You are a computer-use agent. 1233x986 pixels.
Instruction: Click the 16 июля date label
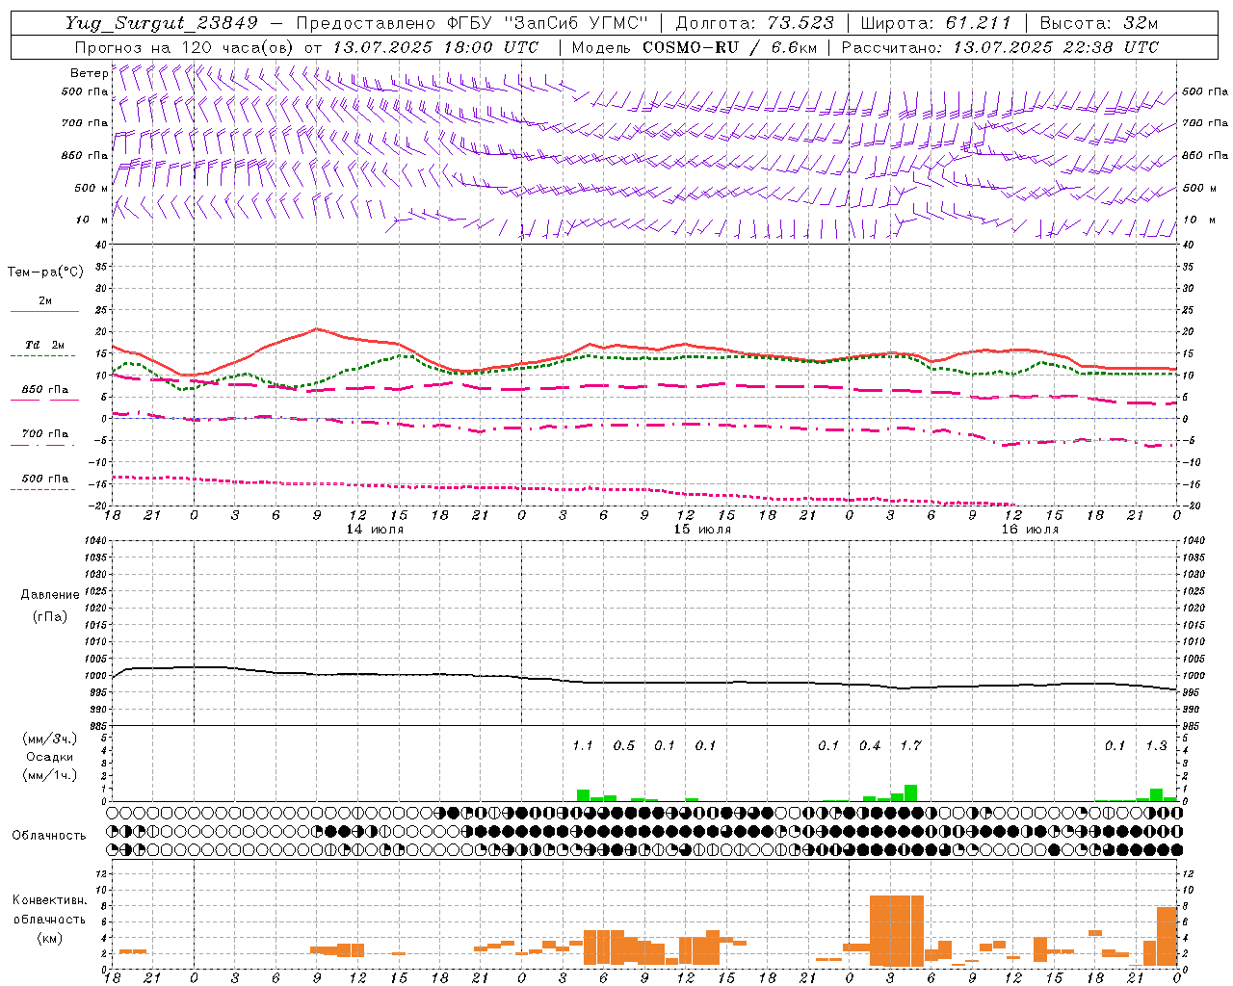pyautogui.click(x=1030, y=530)
